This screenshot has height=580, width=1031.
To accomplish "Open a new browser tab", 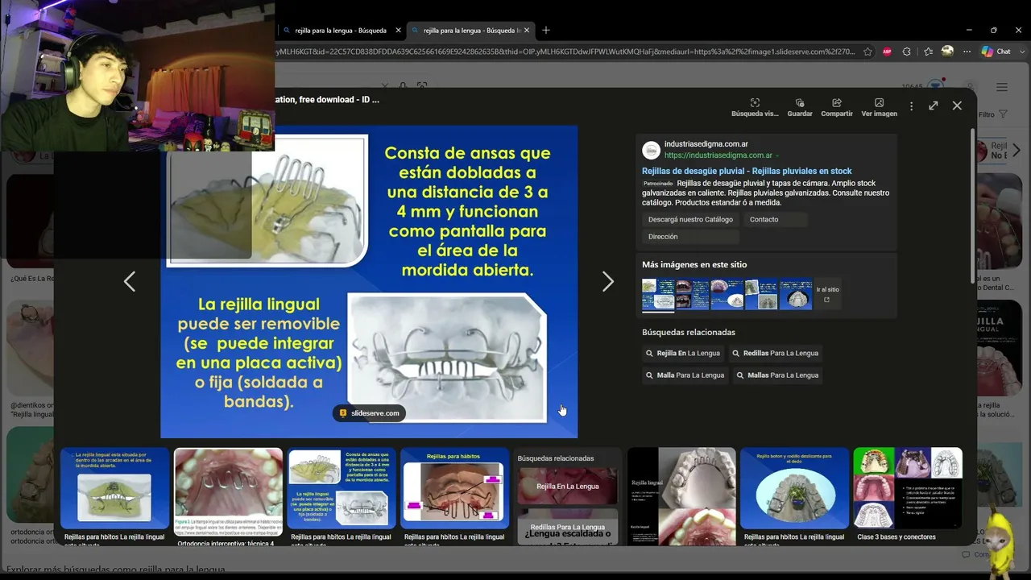I will pyautogui.click(x=546, y=31).
